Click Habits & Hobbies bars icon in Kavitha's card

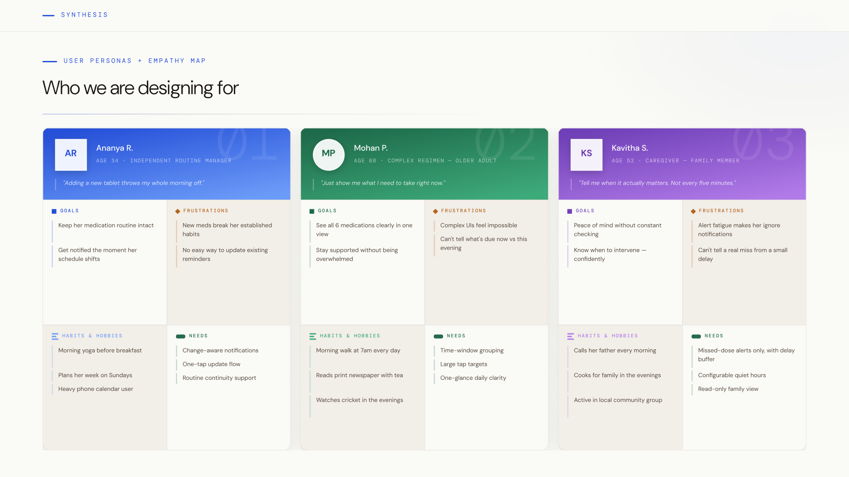click(x=570, y=337)
